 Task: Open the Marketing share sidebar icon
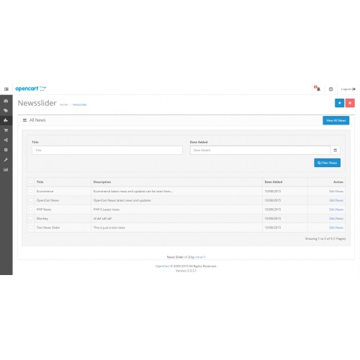6,140
